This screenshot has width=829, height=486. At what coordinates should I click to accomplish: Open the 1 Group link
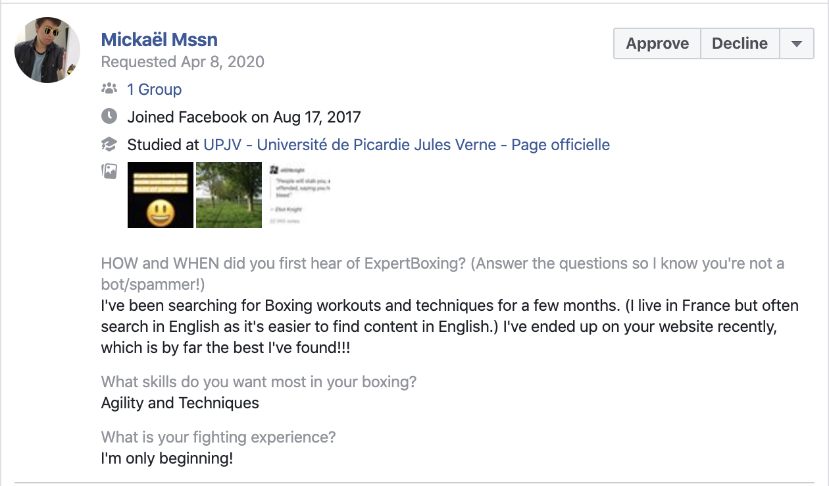pyautogui.click(x=155, y=89)
